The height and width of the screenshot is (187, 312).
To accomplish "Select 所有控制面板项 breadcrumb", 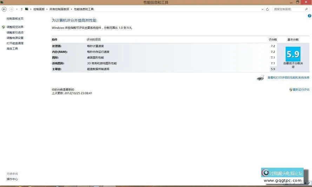I will click(x=59, y=9).
